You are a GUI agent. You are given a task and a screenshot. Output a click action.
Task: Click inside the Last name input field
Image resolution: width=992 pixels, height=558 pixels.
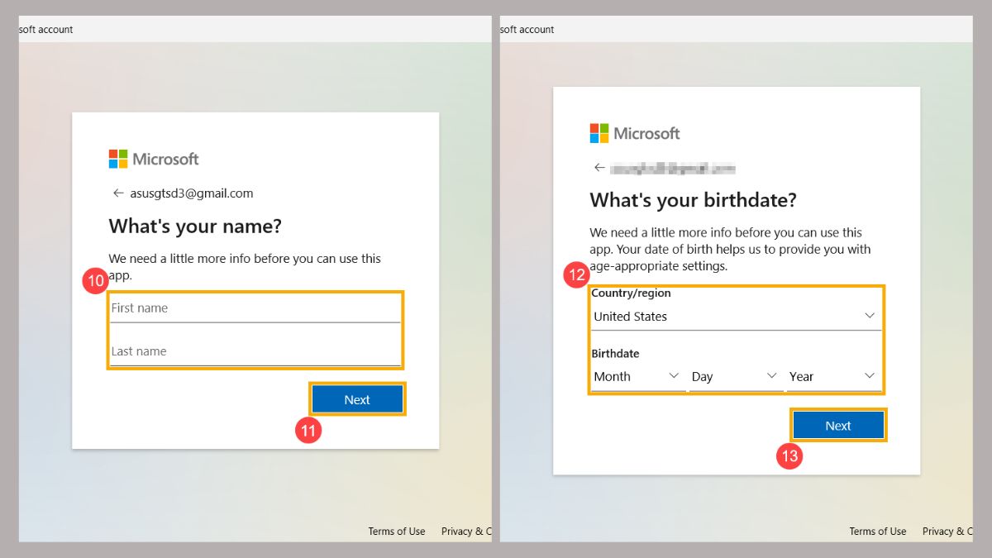pyautogui.click(x=255, y=351)
